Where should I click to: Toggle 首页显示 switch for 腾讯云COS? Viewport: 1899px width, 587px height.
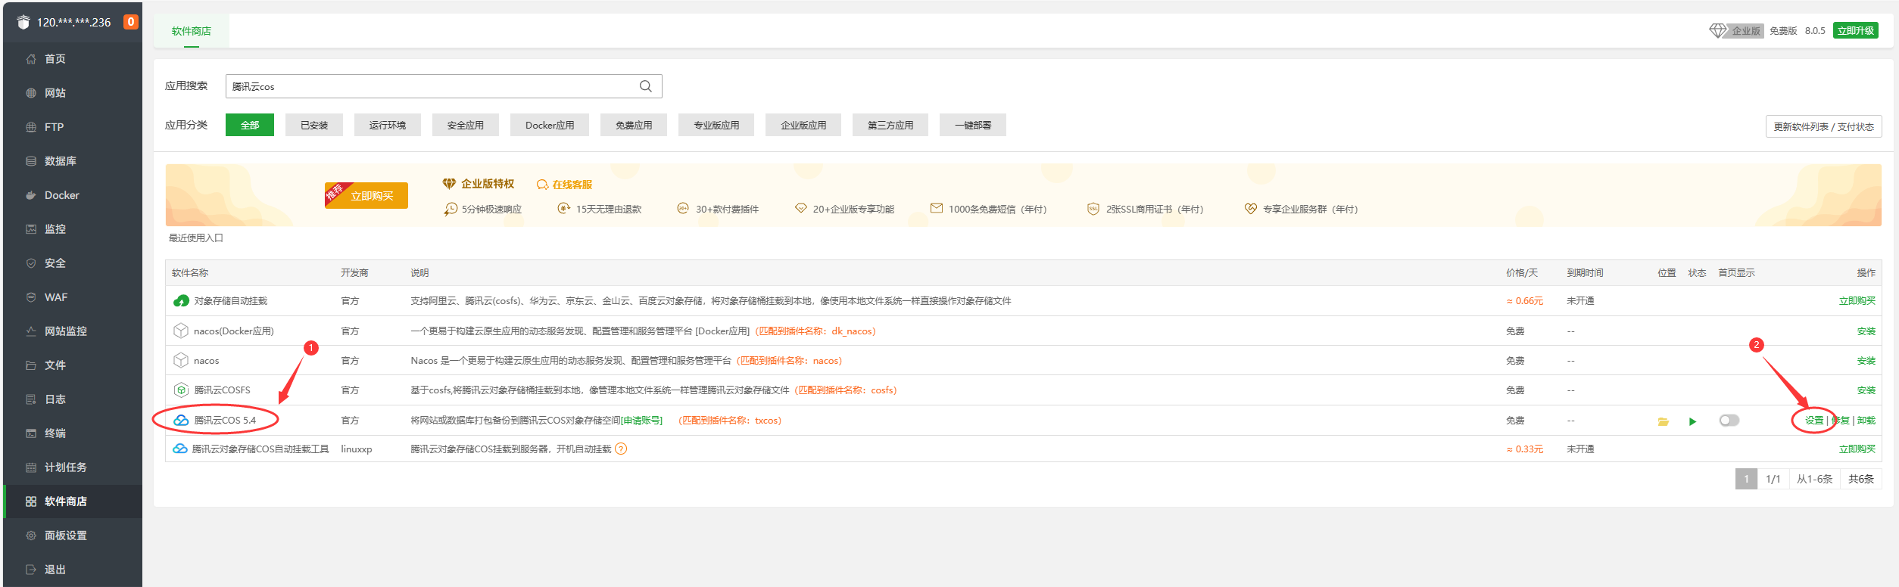pyautogui.click(x=1729, y=420)
